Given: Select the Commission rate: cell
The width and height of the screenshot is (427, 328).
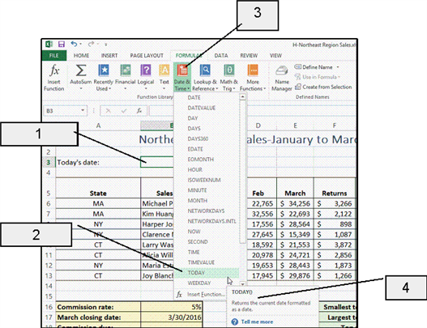Looking at the screenshot, I should coord(98,307).
